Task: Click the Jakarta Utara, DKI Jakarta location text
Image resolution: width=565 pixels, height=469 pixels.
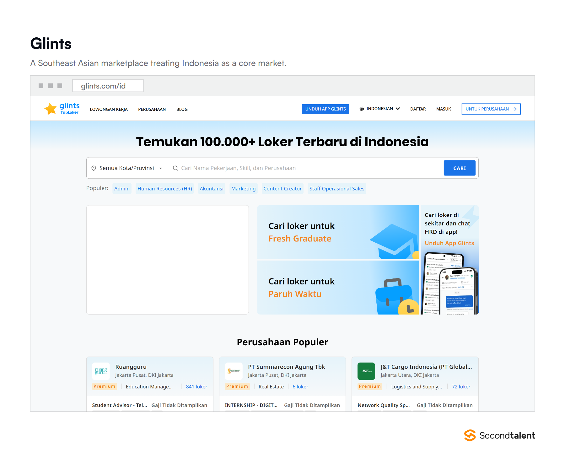Action: (410, 375)
